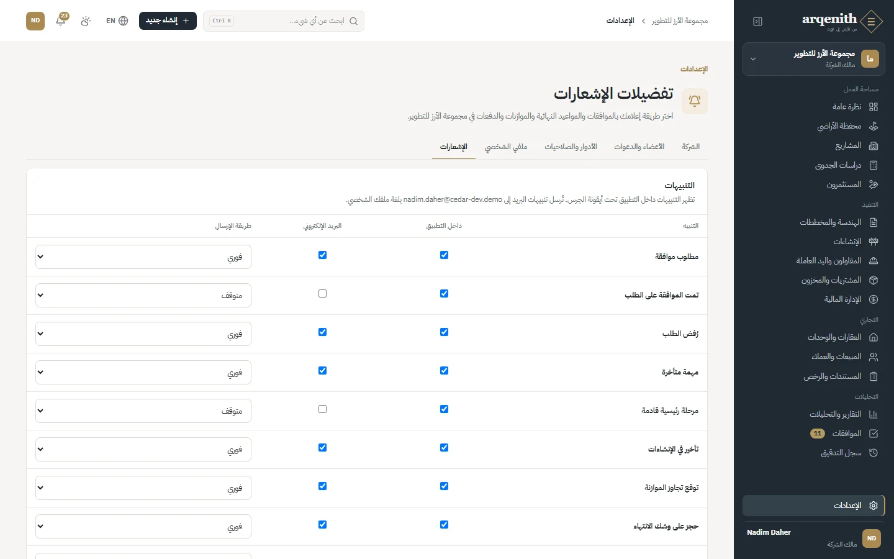Open delivery dropdown for تمت الموافقة على الطلب

pos(143,296)
